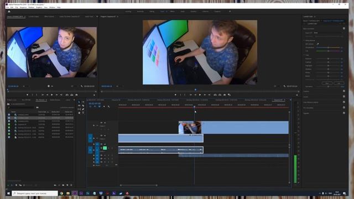Toggle Color Wheels & Match checkbox

344,102
